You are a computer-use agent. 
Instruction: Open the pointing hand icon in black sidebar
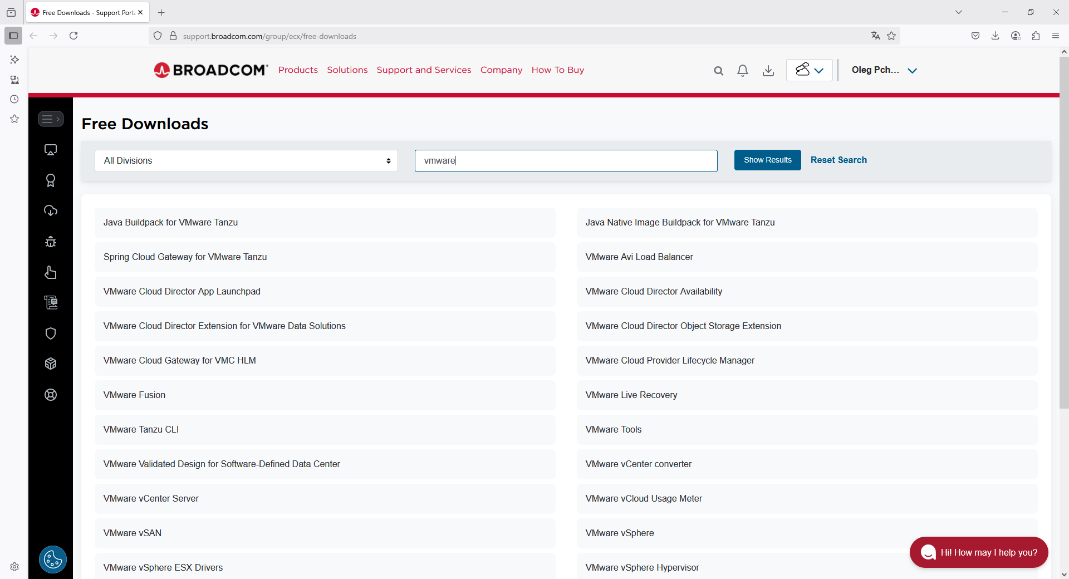51,272
